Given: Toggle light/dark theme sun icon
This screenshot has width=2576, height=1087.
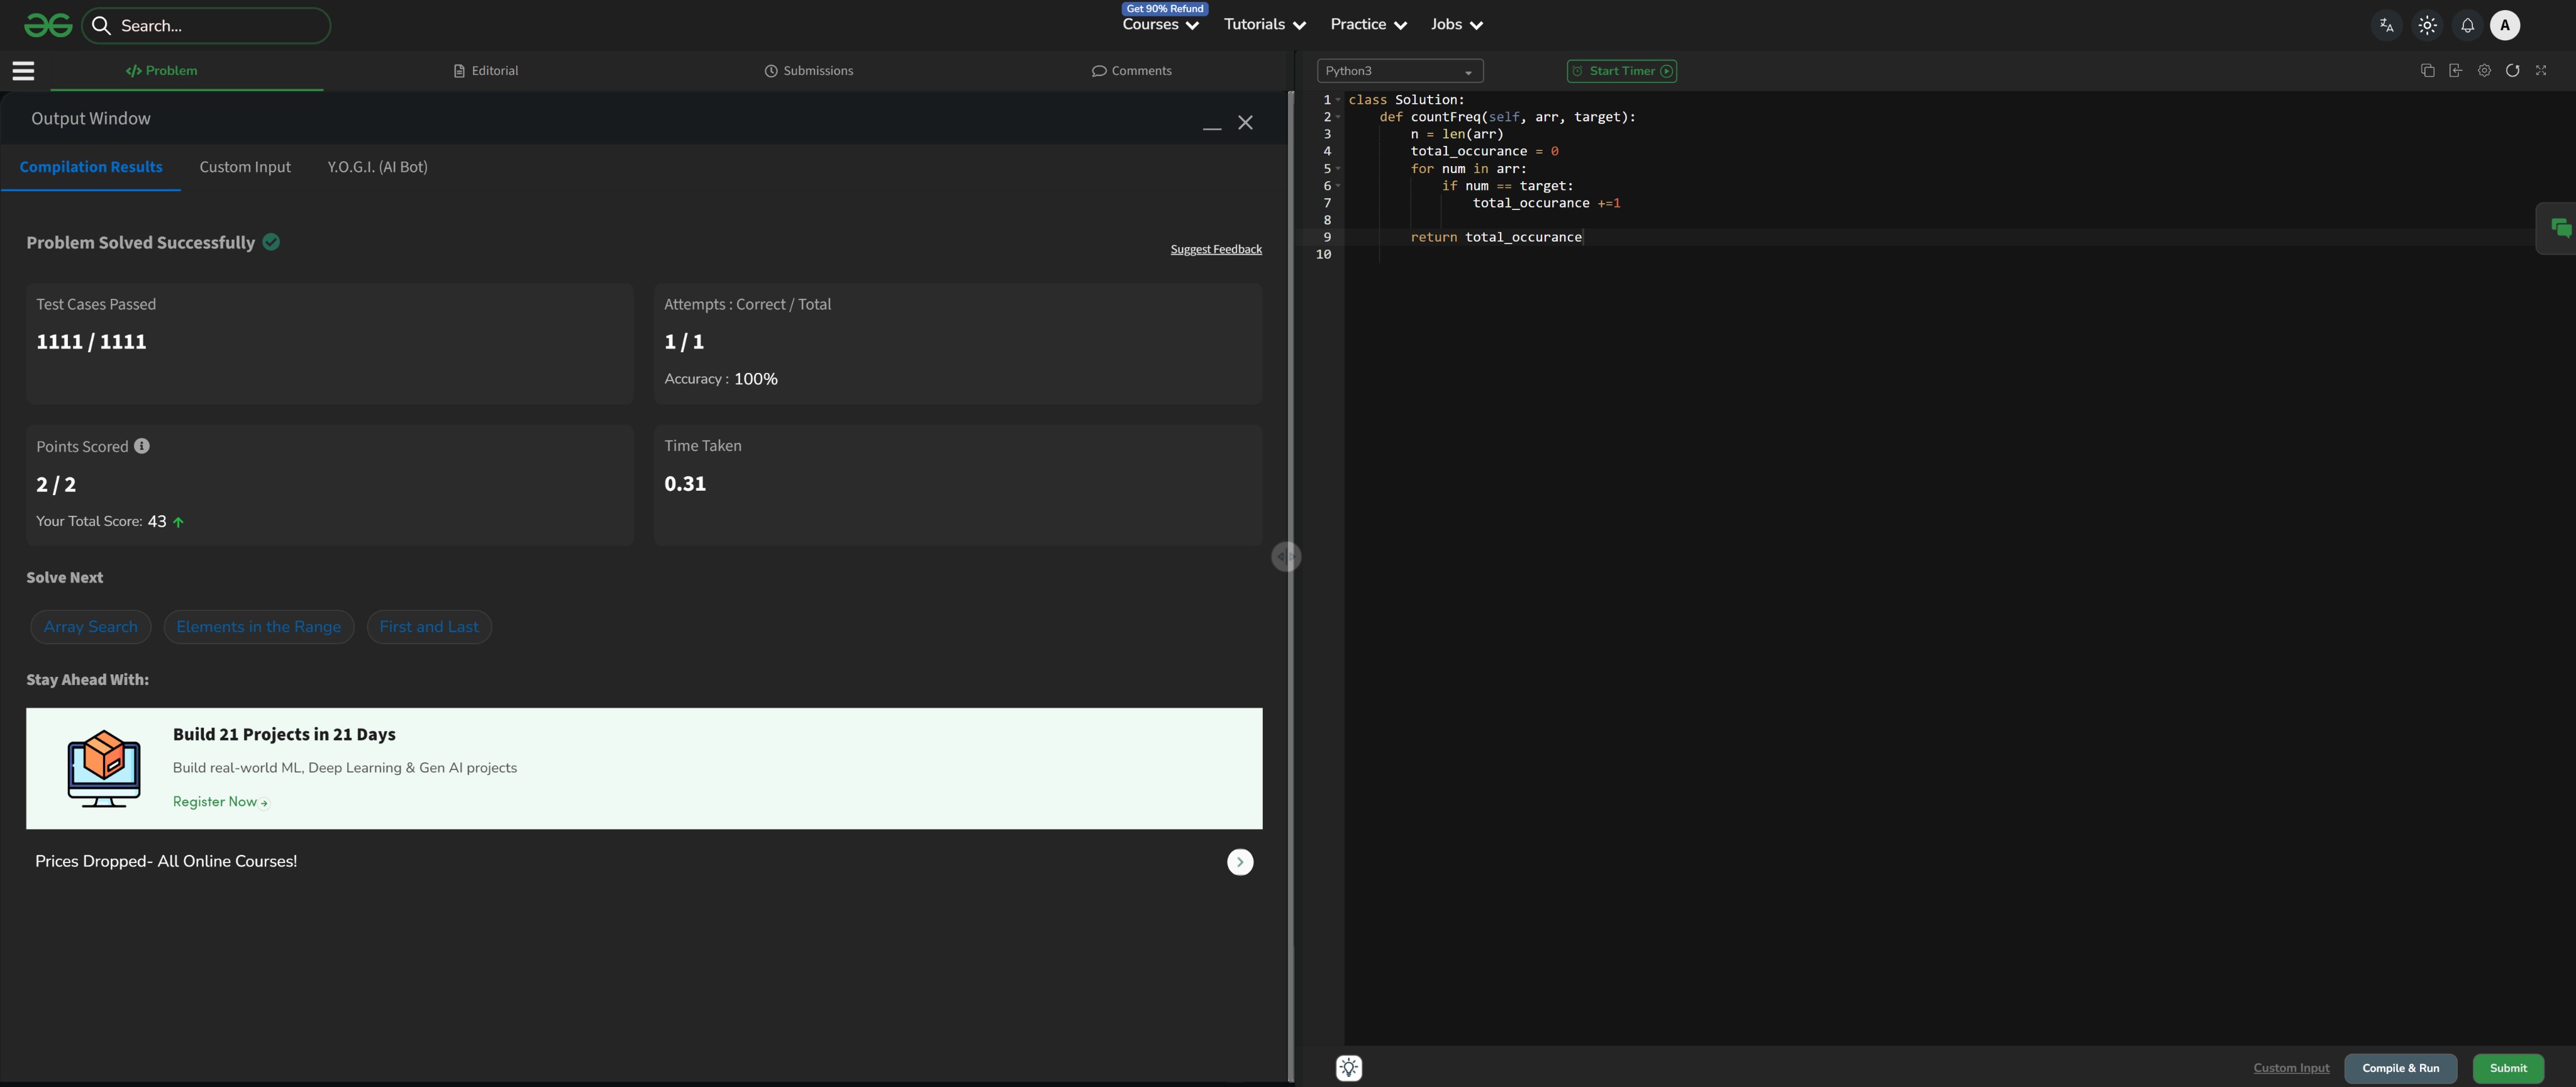Looking at the screenshot, I should [2427, 26].
